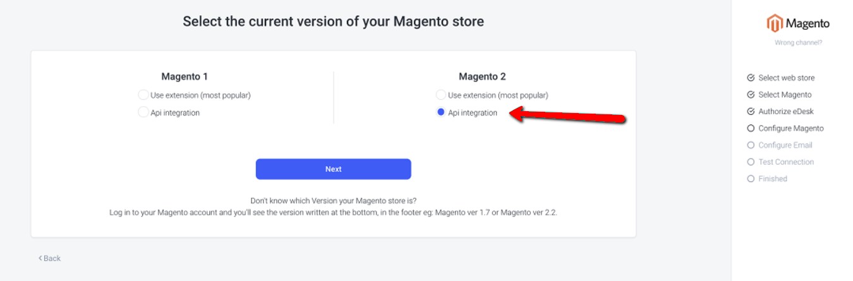Open the Authorize eDesk step label
The width and height of the screenshot is (853, 281).
(x=786, y=112)
